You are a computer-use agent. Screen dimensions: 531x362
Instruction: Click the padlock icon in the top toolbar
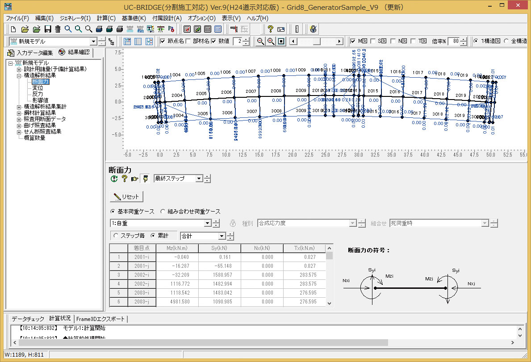(314, 29)
